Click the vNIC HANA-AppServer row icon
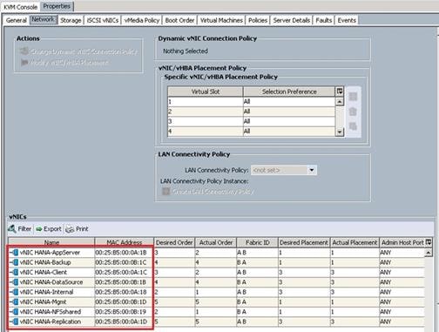The image size is (439, 332). click(15, 253)
